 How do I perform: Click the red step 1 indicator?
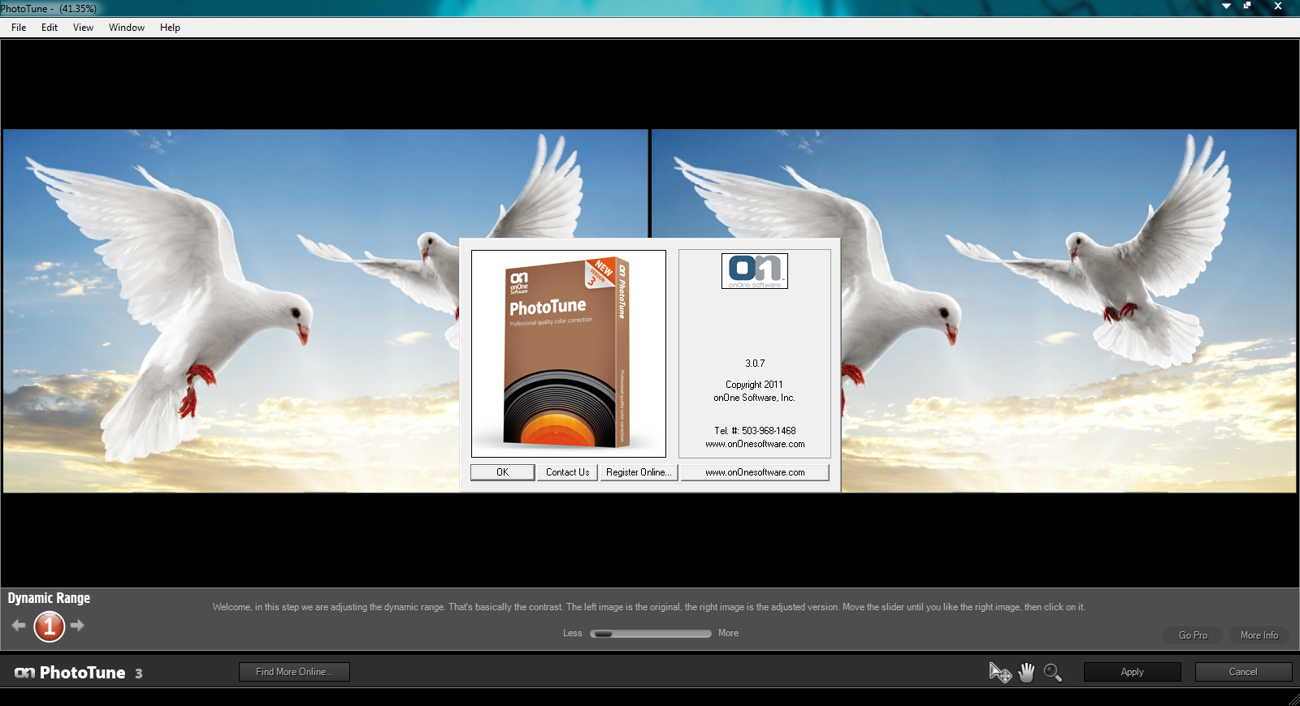(x=49, y=626)
